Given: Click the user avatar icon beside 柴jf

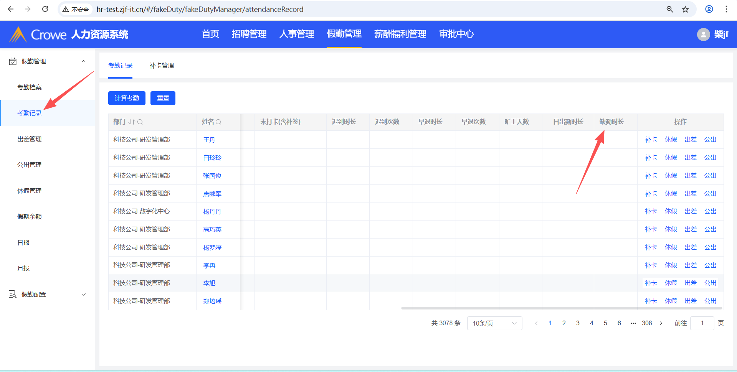Looking at the screenshot, I should [703, 35].
